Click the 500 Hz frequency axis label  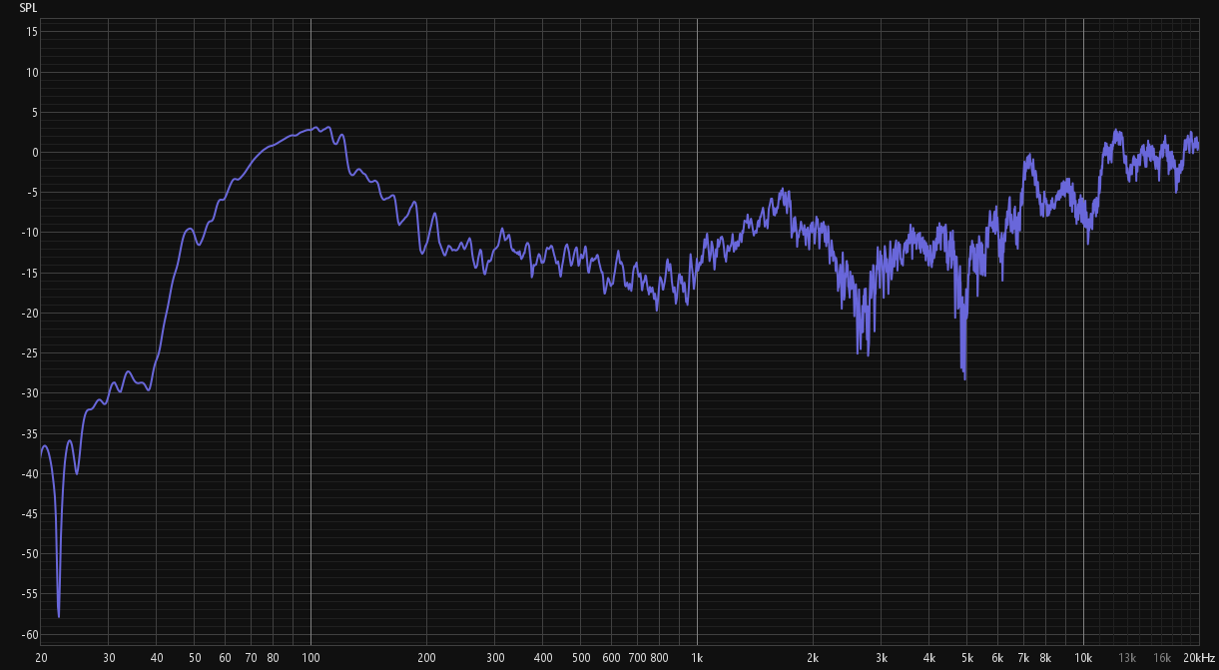[x=581, y=658]
